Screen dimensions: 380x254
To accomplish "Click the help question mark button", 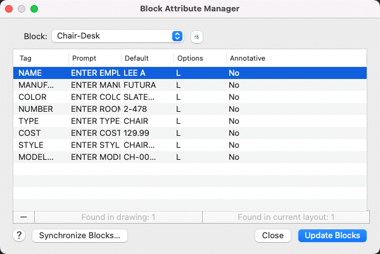I will [19, 236].
